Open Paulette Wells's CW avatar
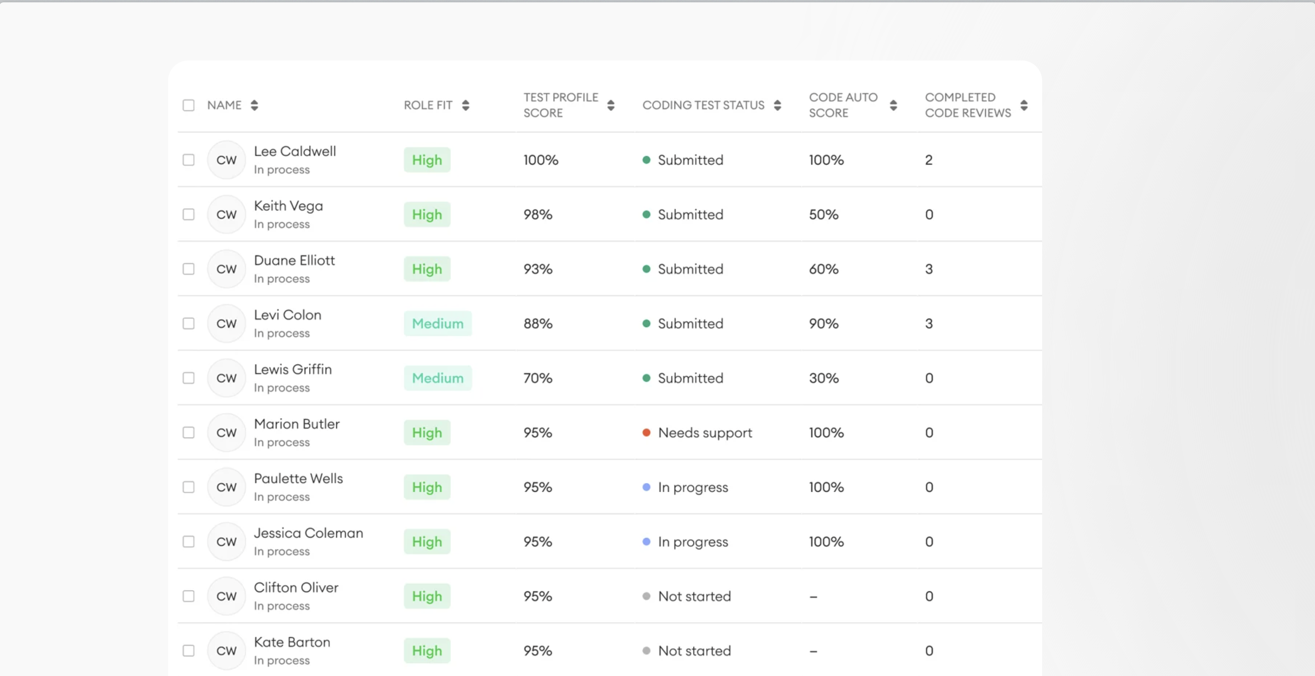This screenshot has height=676, width=1315. 226,487
